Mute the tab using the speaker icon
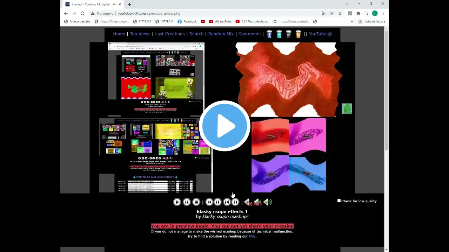The height and width of the screenshot is (252, 449). tap(114, 4)
